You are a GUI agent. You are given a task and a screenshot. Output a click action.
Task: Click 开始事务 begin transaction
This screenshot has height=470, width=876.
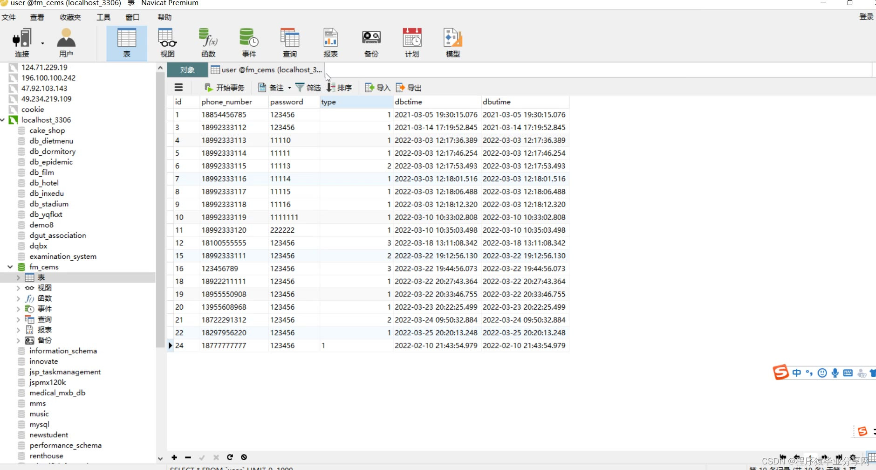(x=224, y=88)
